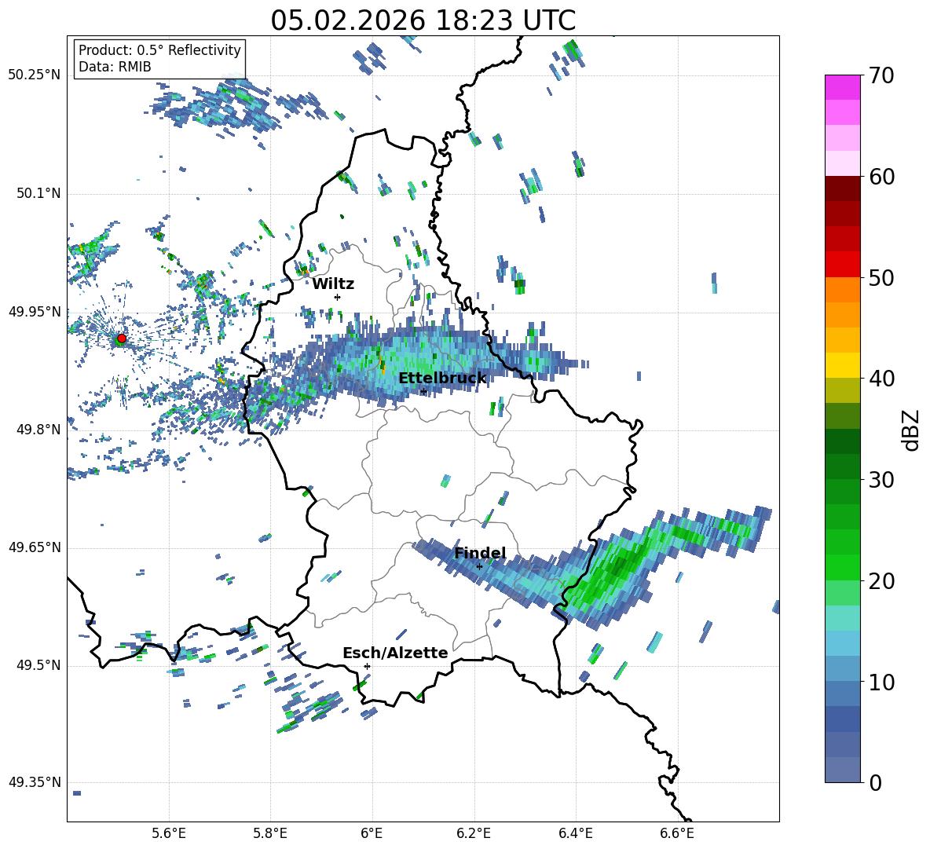This screenshot has height=849, width=930.
Task: Click the red radar site marker dot
Action: pyautogui.click(x=122, y=339)
